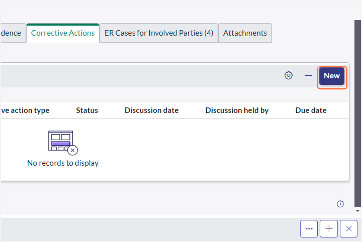
Task: Open ER Cases for Involved Parties tab
Action: [159, 33]
